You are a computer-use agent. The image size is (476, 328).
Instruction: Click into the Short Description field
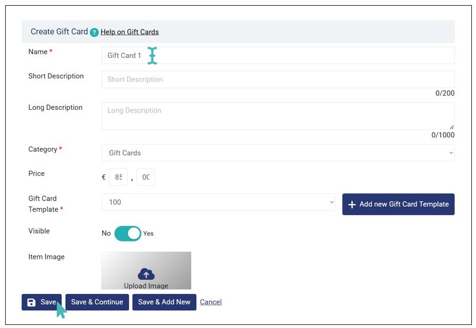[x=278, y=79]
